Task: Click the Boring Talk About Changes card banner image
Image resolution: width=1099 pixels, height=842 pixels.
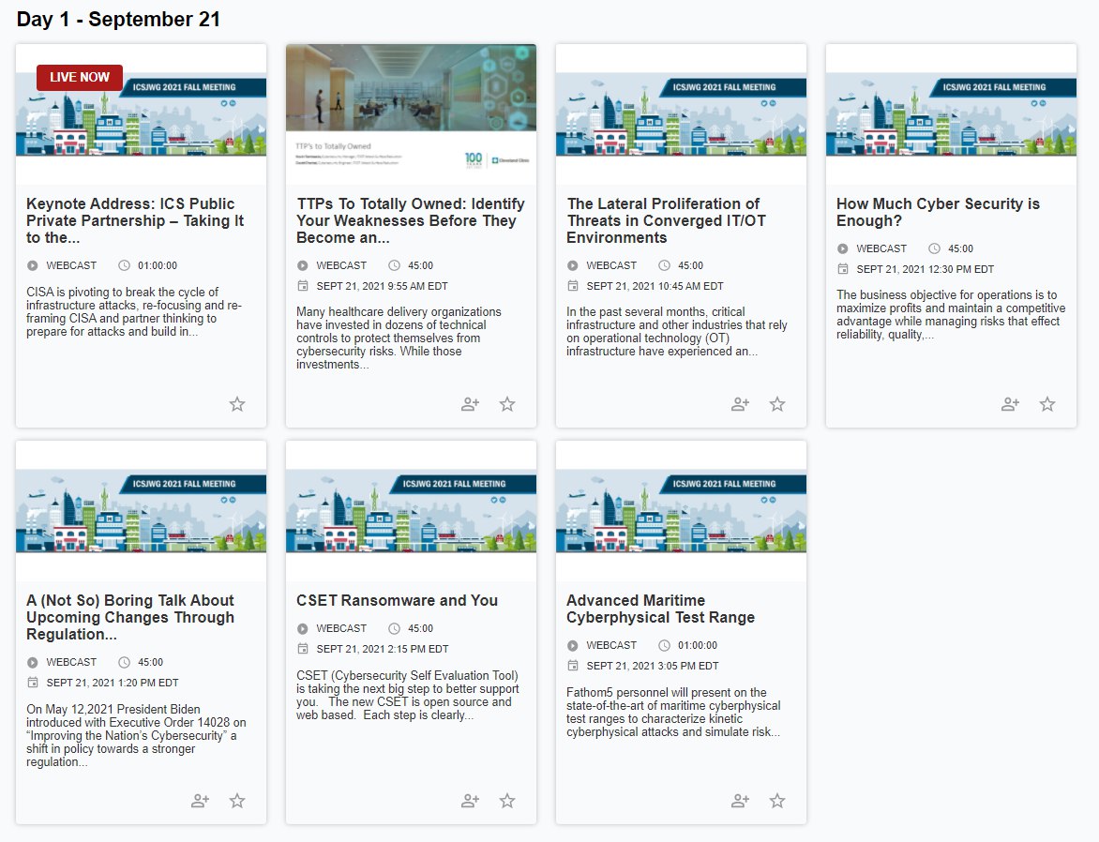Action: coord(141,511)
